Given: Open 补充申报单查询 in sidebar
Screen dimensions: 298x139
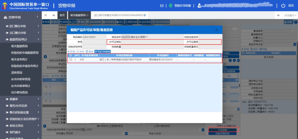Looking at the screenshot, I should [x=21, y=79].
